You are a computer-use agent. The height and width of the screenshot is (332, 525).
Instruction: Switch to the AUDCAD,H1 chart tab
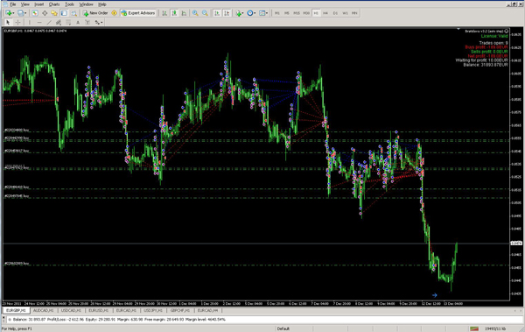tap(43, 310)
